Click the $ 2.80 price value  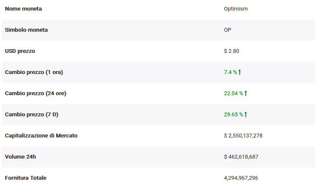[232, 51]
